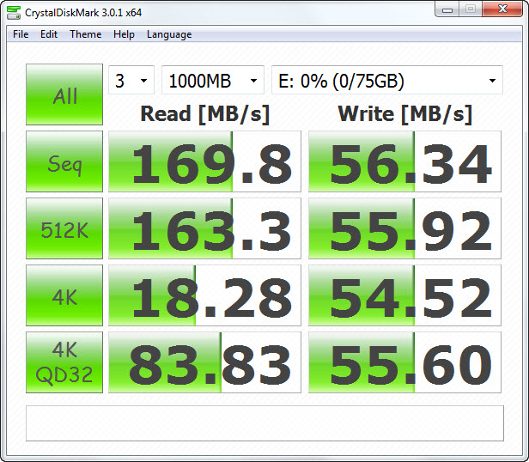Expand the 1000MB test size dropdown

click(x=213, y=82)
